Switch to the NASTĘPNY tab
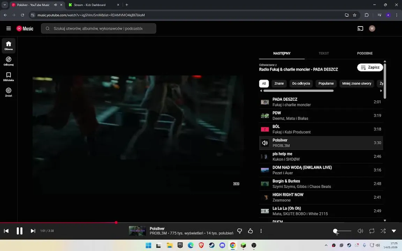This screenshot has height=251, width=402. tap(282, 53)
